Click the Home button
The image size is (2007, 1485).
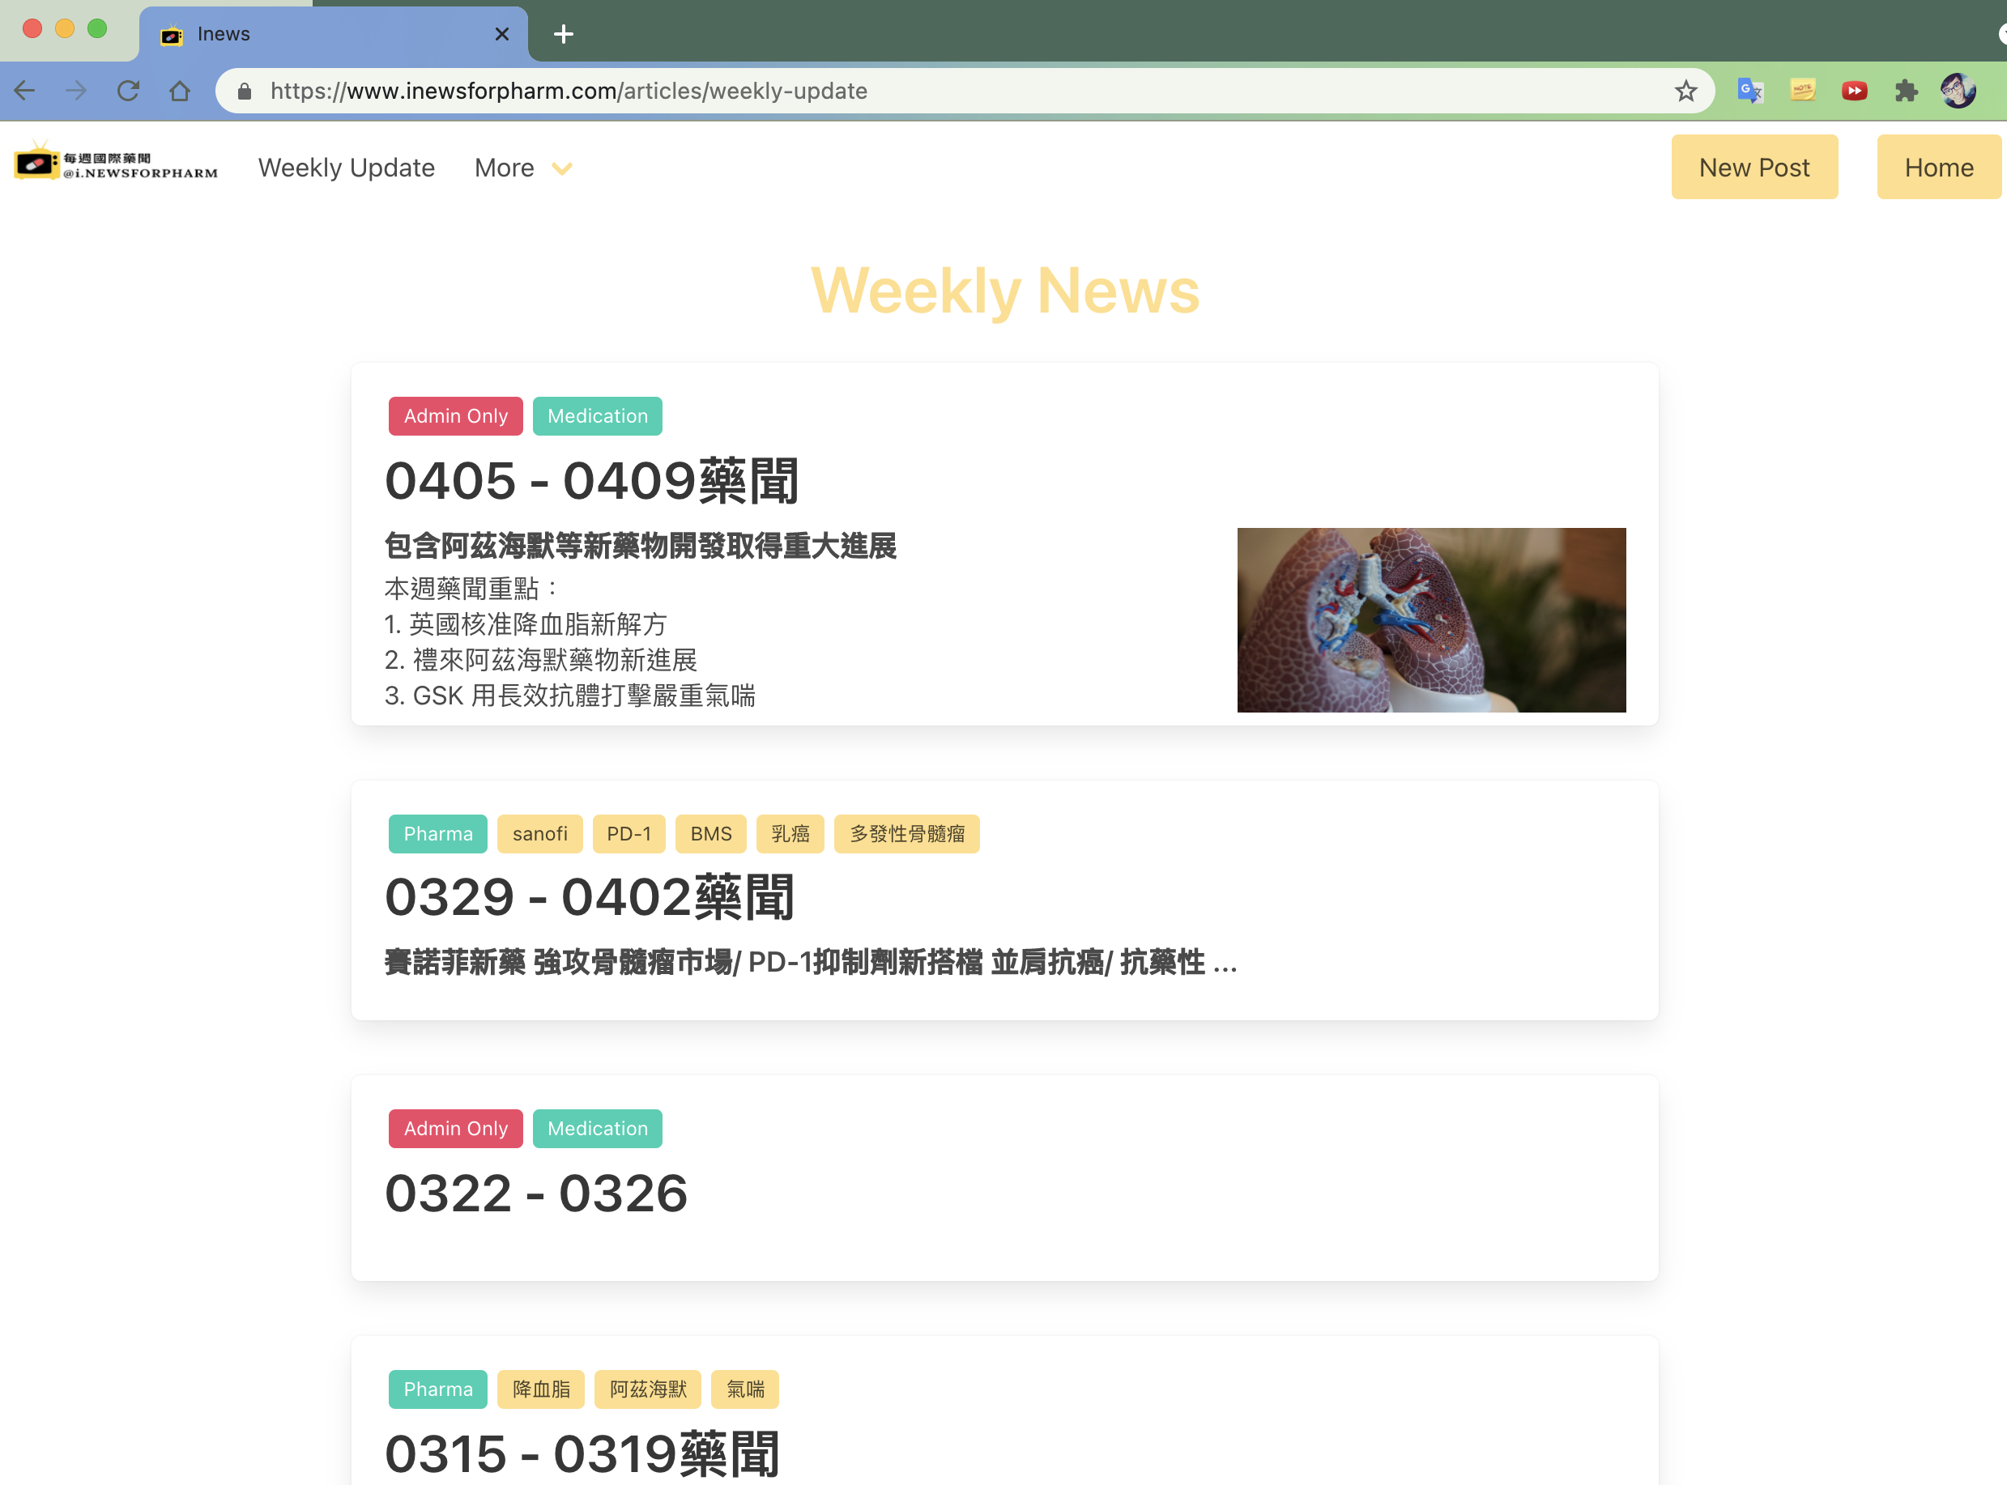[1938, 167]
